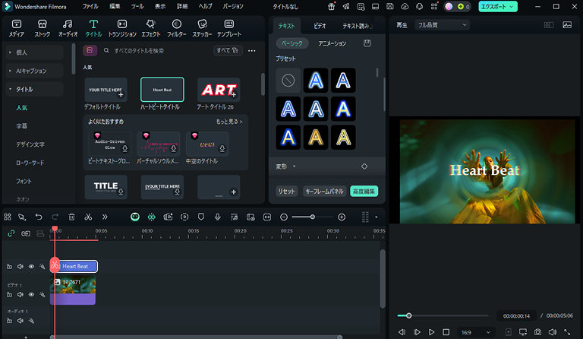Open timeline layout options dropdown arrow

click(x=377, y=217)
